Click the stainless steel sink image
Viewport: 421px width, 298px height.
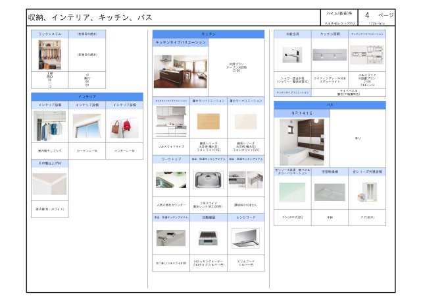(x=209, y=179)
